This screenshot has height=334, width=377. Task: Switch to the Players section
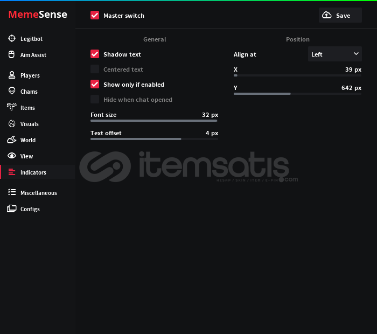pos(38,75)
